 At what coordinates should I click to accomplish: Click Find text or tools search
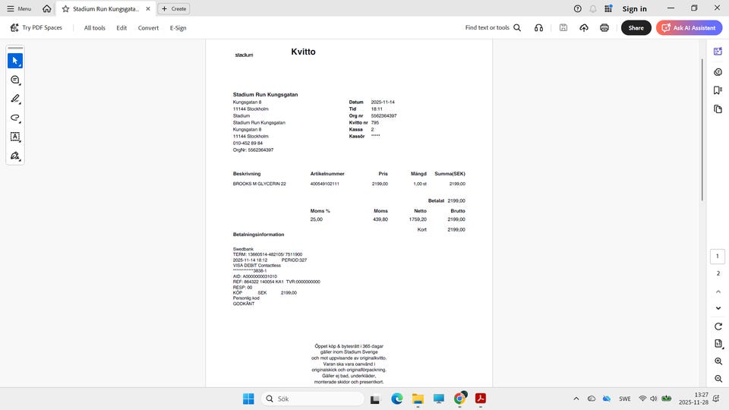pyautogui.click(x=493, y=28)
